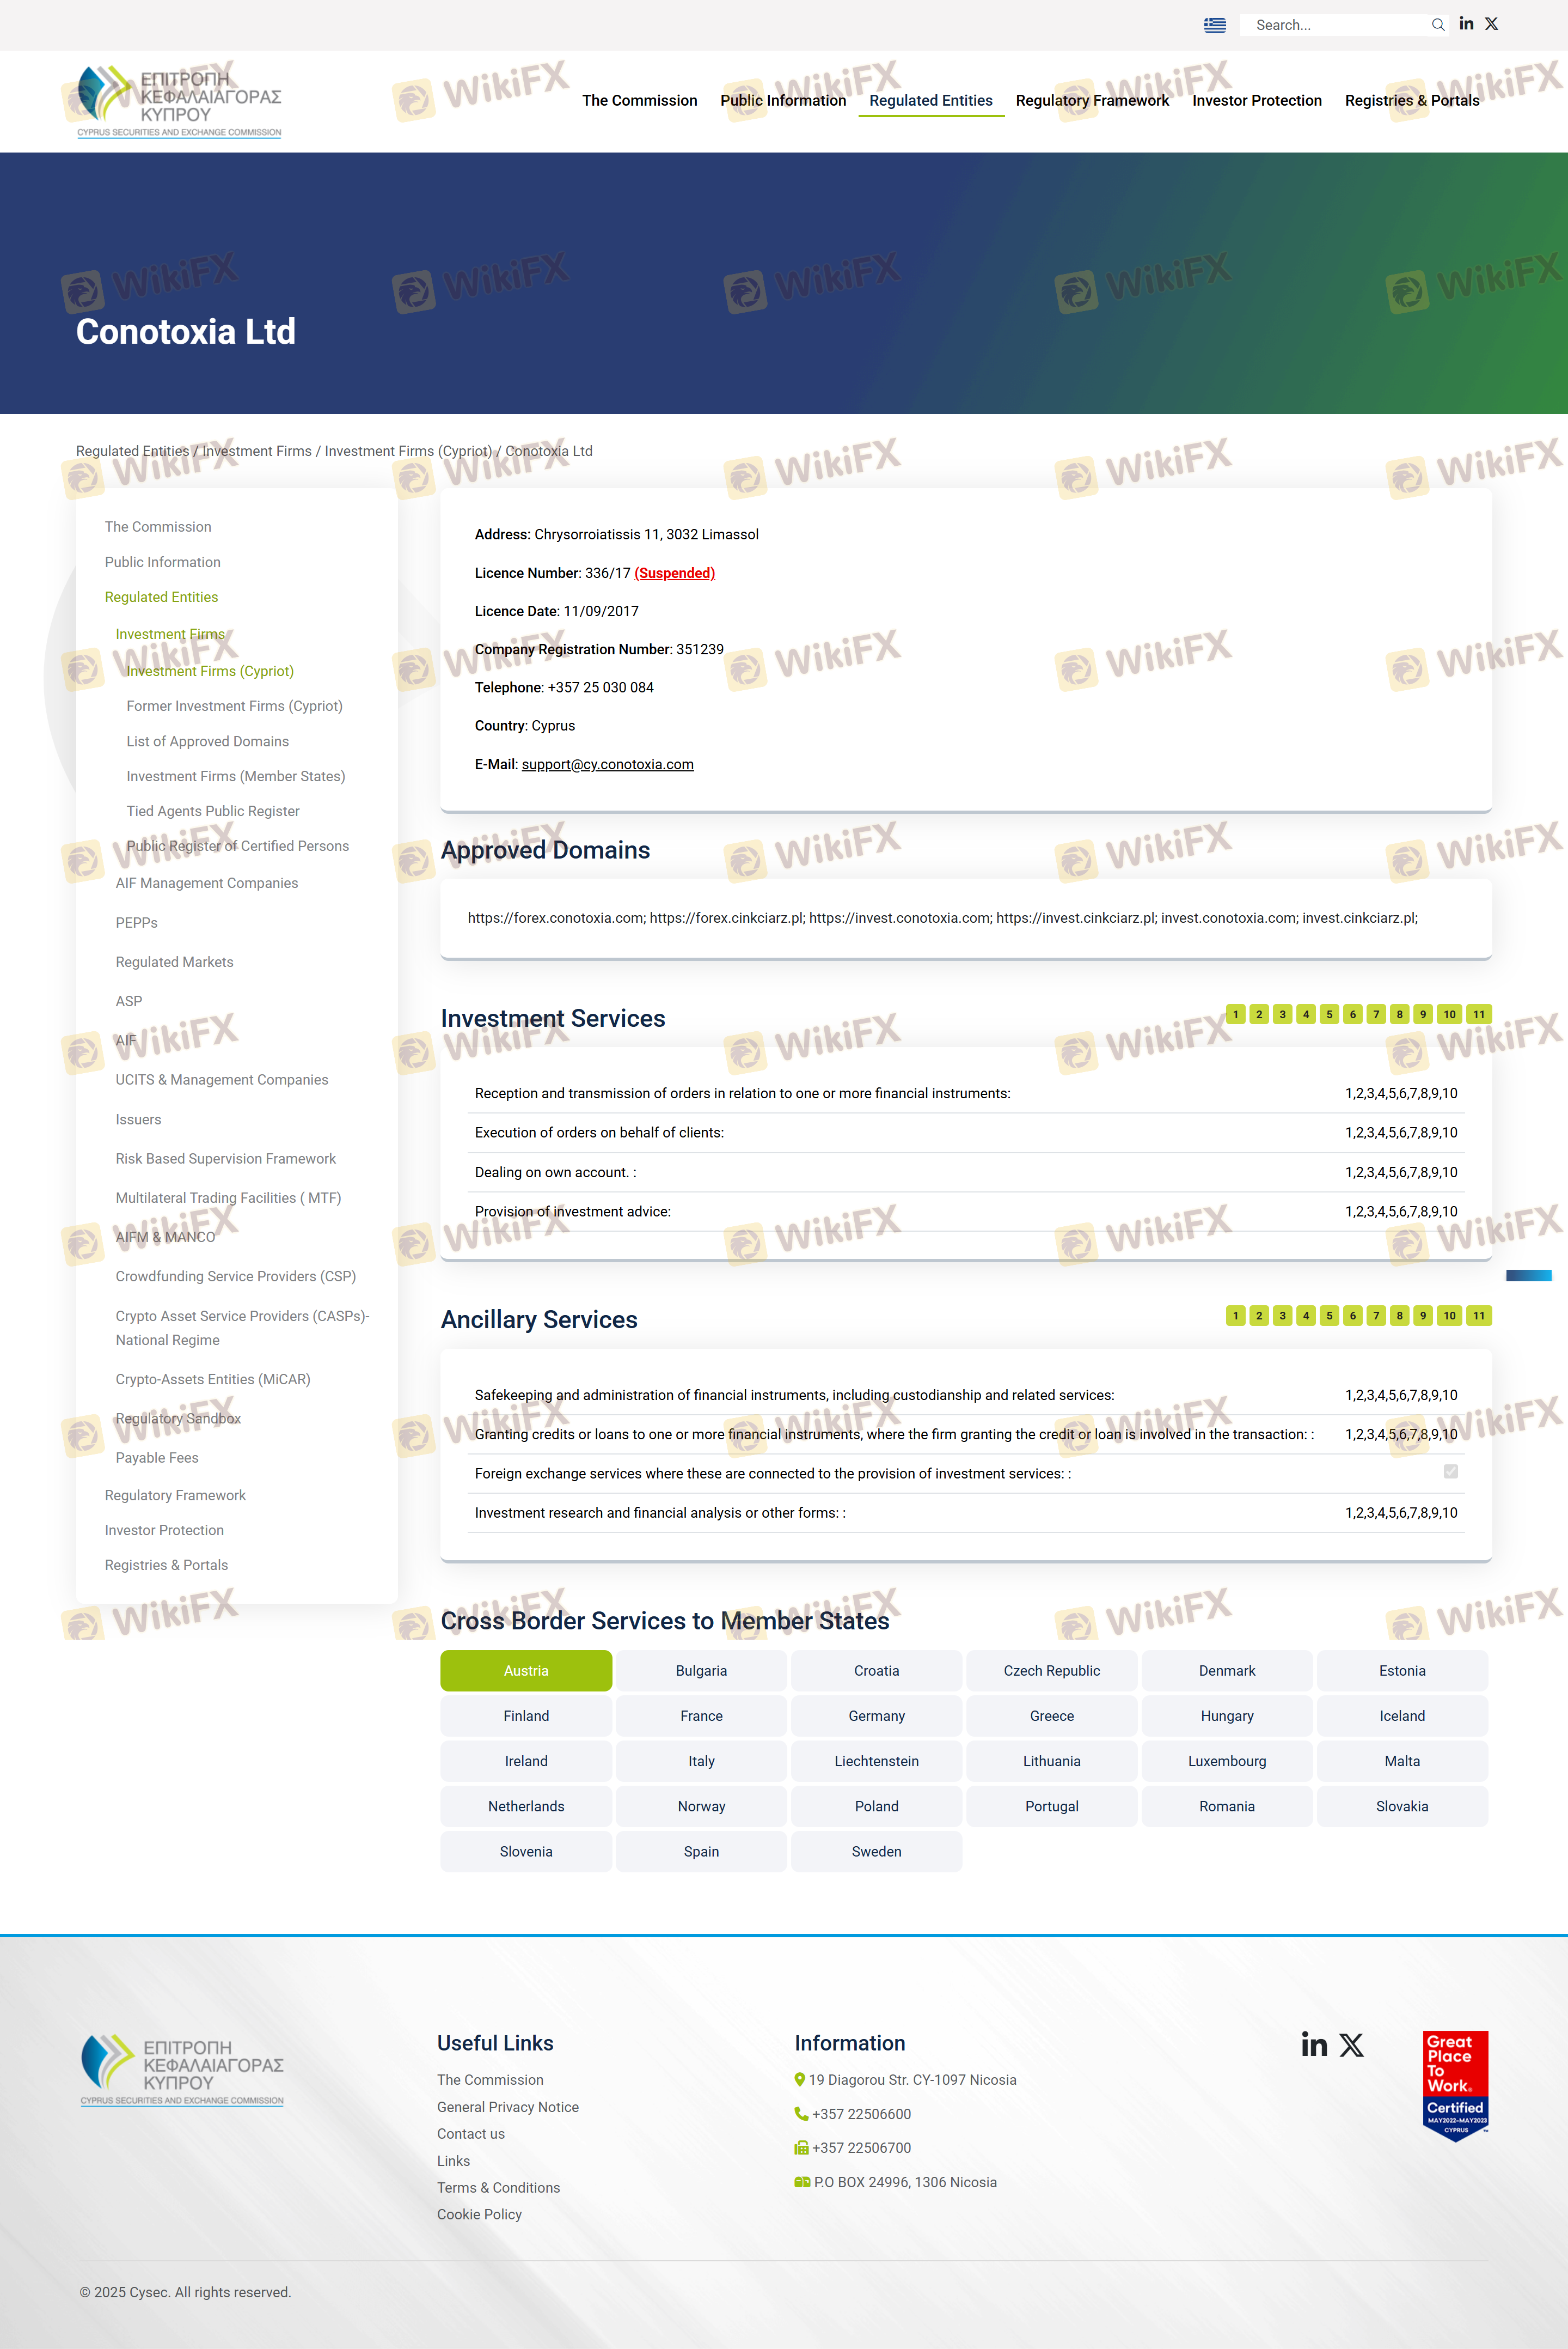Click badge 11 in Investment Services
This screenshot has width=1568, height=2349.
coord(1478,1014)
